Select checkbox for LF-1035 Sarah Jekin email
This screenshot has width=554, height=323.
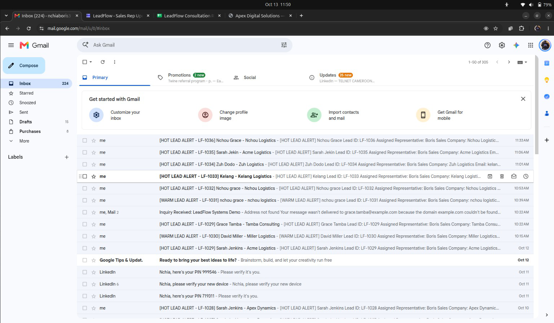pyautogui.click(x=85, y=152)
